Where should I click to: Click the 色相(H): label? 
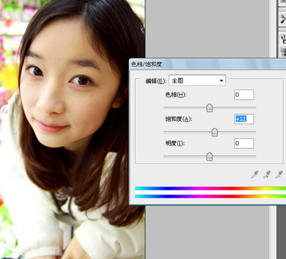[x=176, y=95]
